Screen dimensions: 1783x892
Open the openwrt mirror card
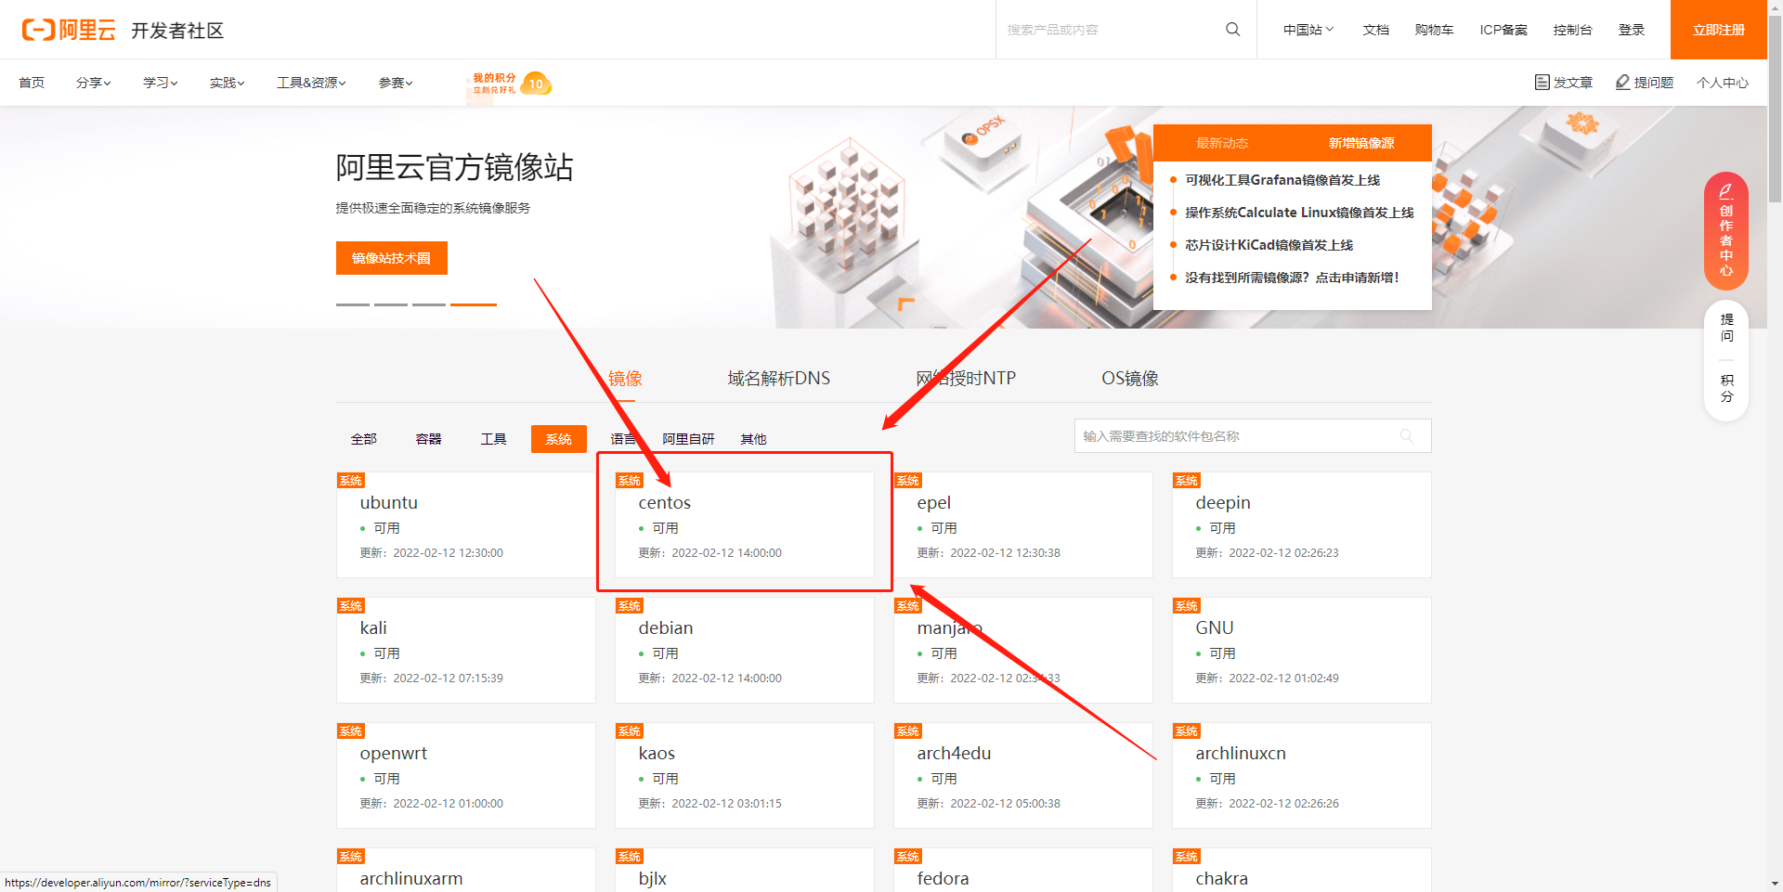pos(465,776)
